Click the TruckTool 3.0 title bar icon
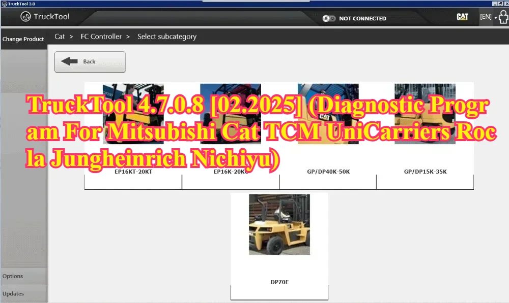The height and width of the screenshot is (303, 509). tap(5, 4)
